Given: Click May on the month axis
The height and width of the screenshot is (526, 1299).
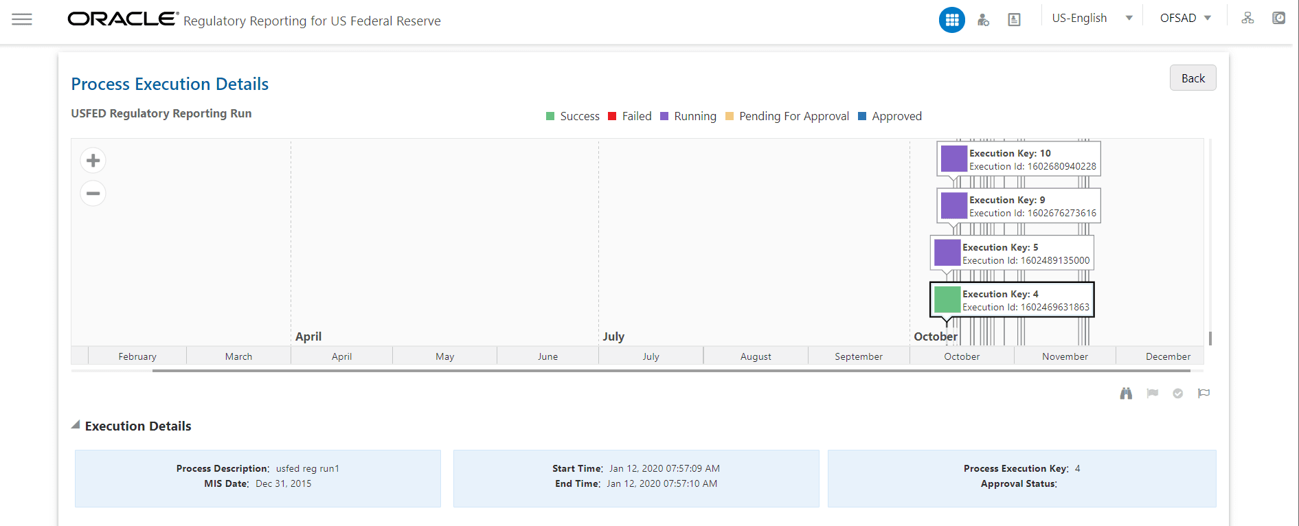Looking at the screenshot, I should pyautogui.click(x=444, y=356).
